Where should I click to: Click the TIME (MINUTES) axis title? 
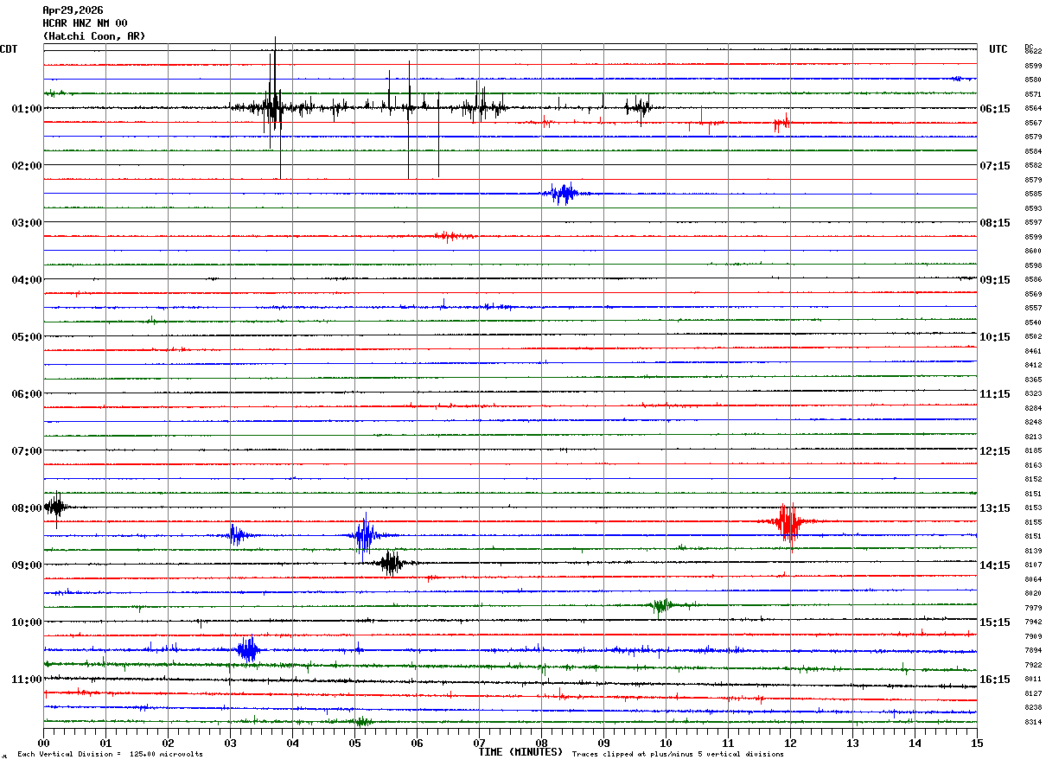[x=520, y=752]
